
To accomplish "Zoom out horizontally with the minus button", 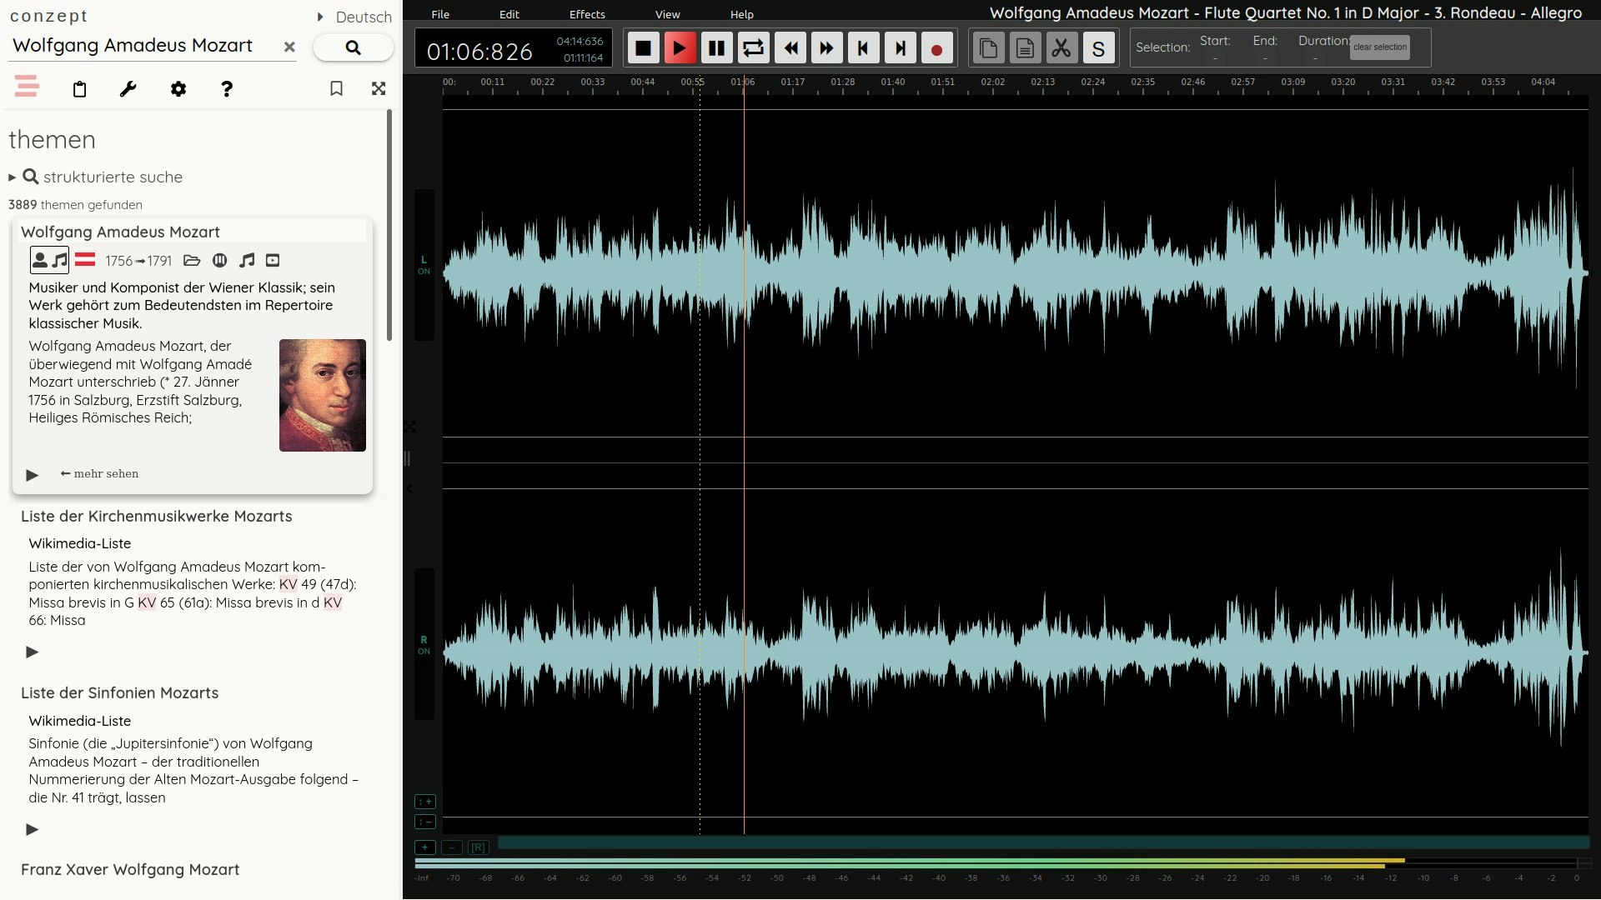I will tap(451, 847).
